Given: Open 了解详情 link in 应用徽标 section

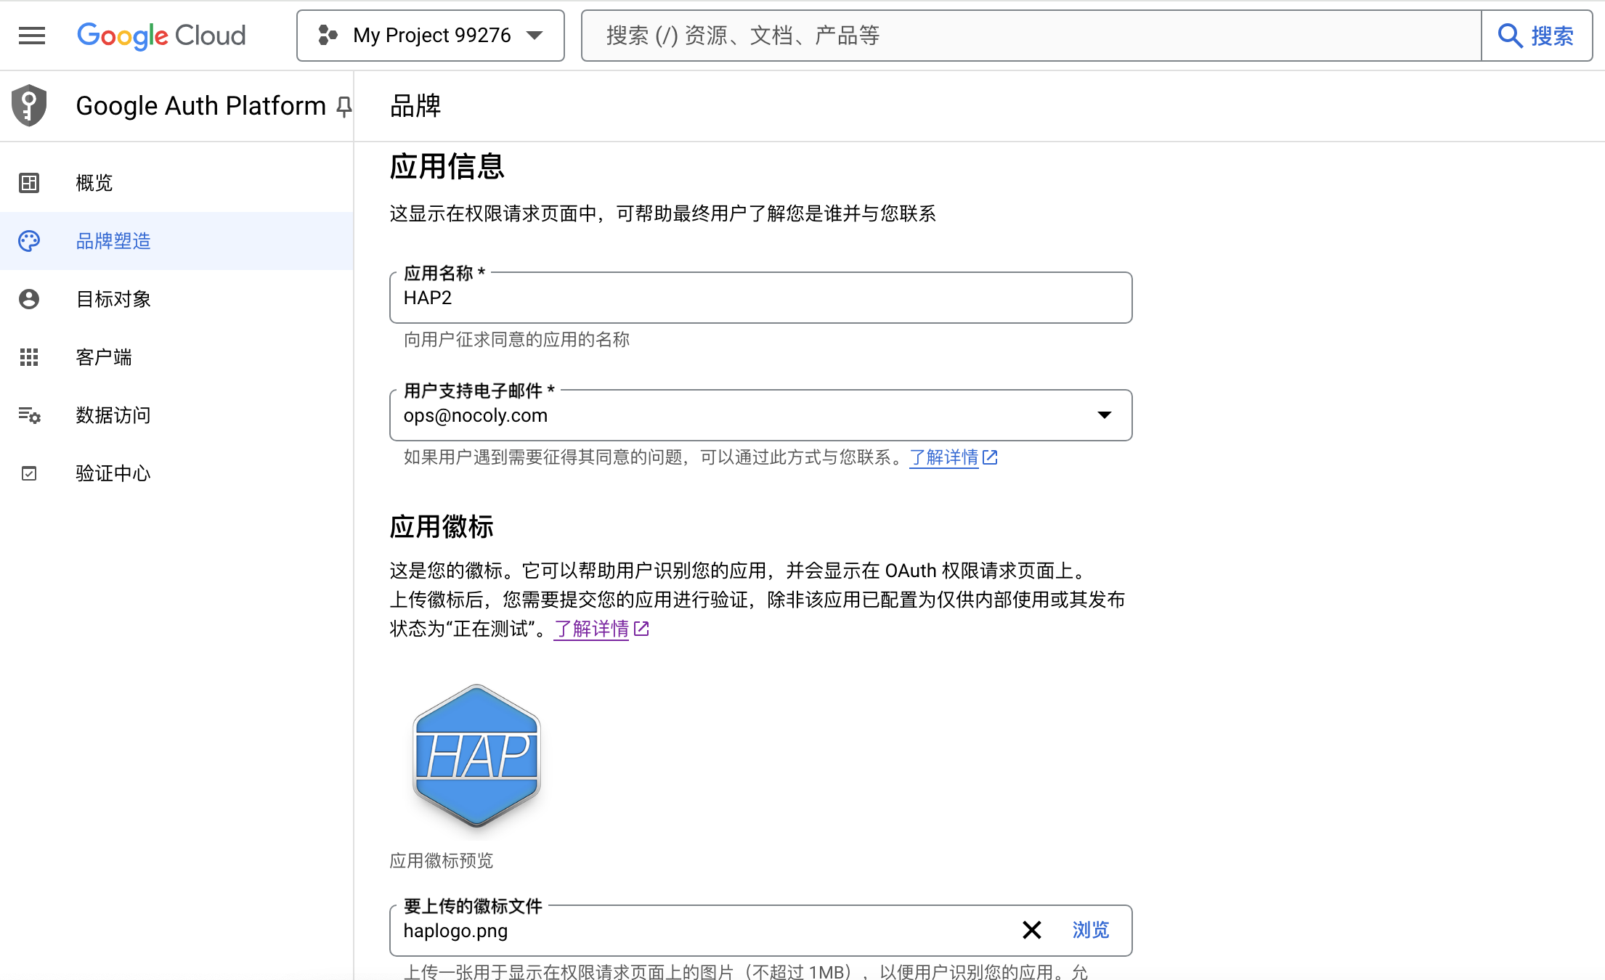Looking at the screenshot, I should [591, 629].
